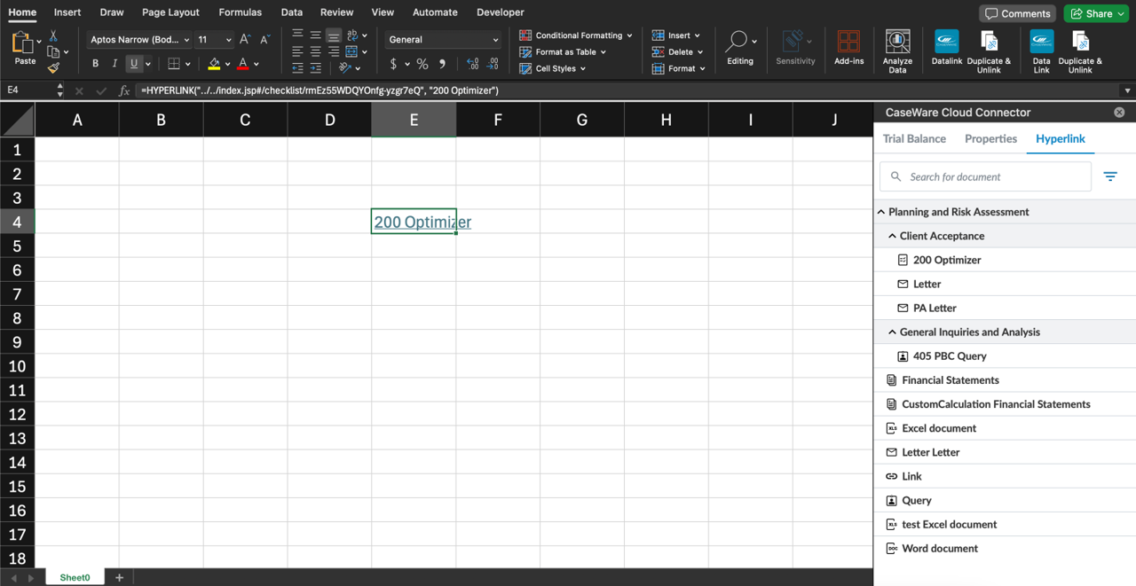Click the filter icon in the Hyperlink panel
The image size is (1136, 586).
[1109, 176]
